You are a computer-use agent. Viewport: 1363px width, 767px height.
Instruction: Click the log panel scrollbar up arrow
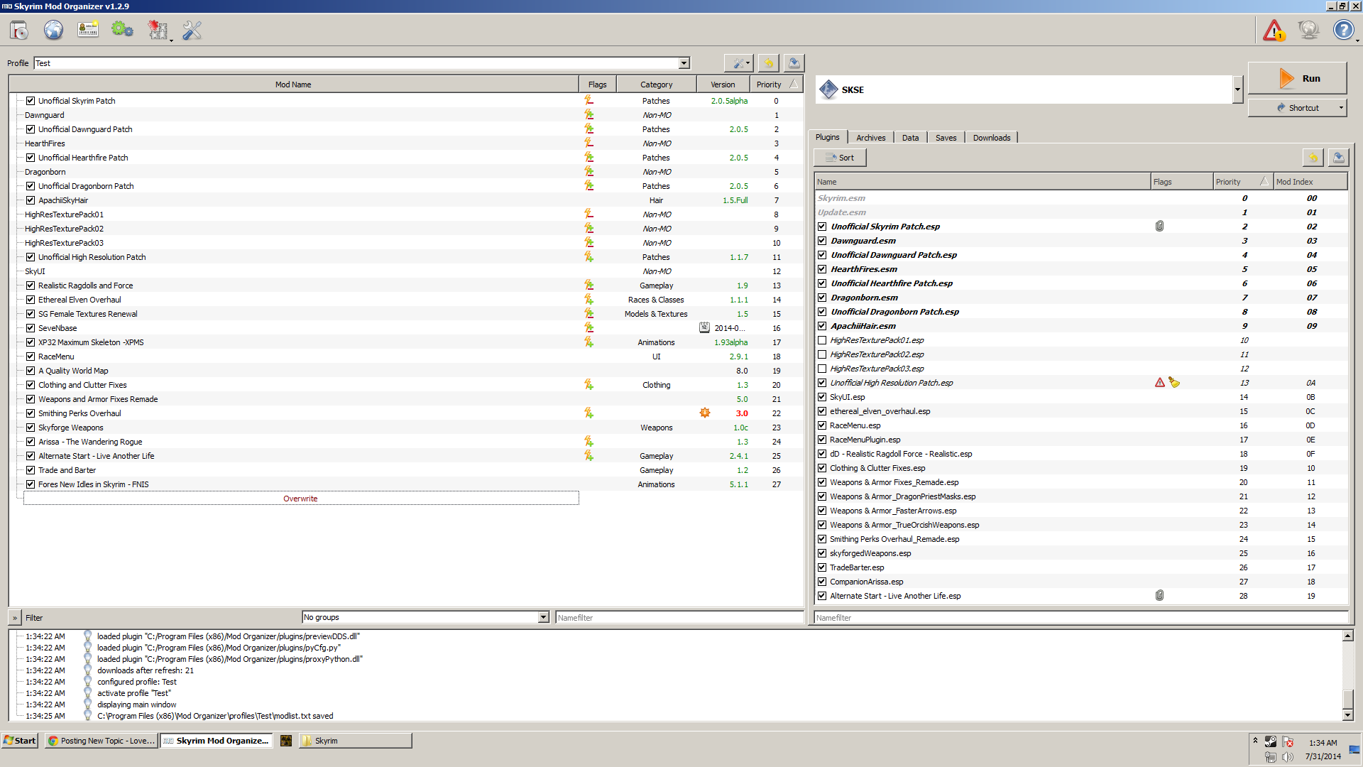pyautogui.click(x=1347, y=636)
